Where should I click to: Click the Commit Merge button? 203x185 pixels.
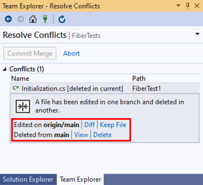pyautogui.click(x=30, y=53)
